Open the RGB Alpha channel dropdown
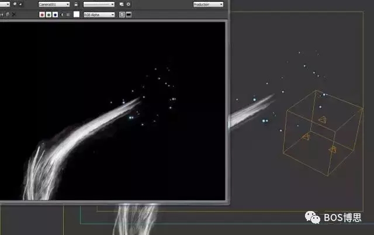This screenshot has width=374, height=235. (99, 15)
